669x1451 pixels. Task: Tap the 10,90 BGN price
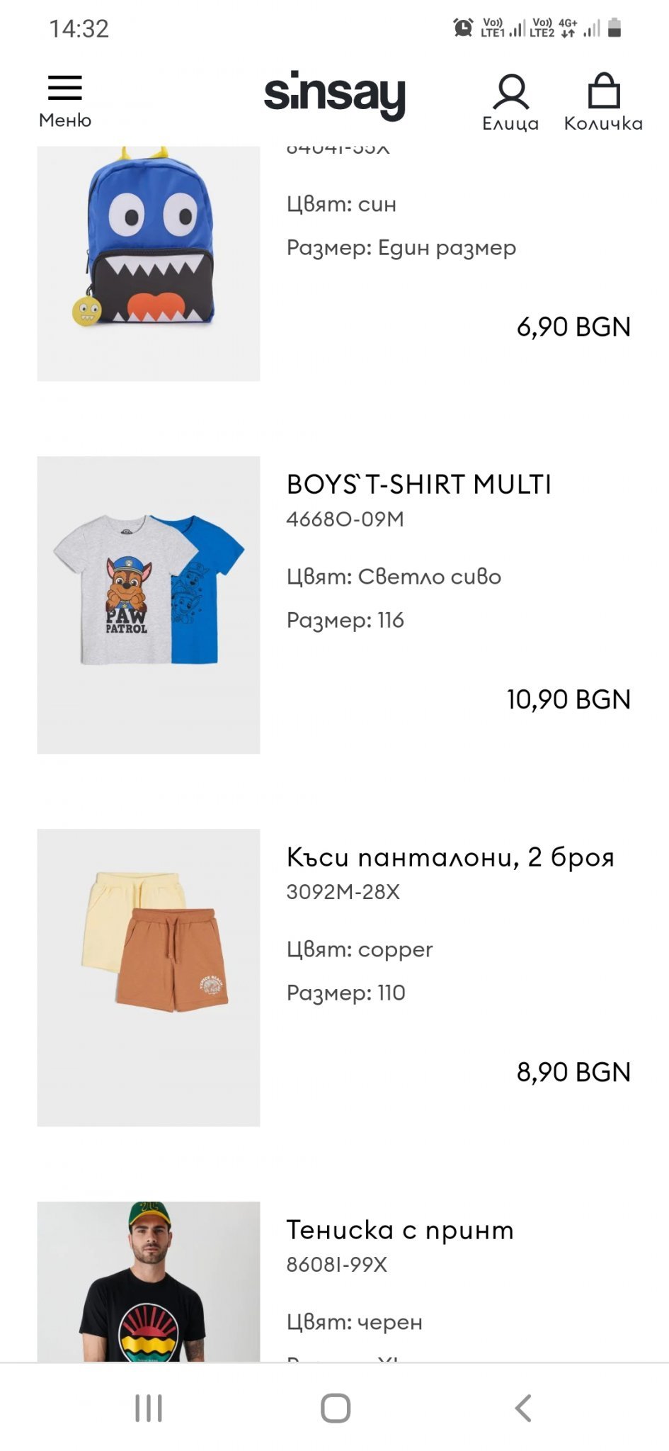pos(568,699)
